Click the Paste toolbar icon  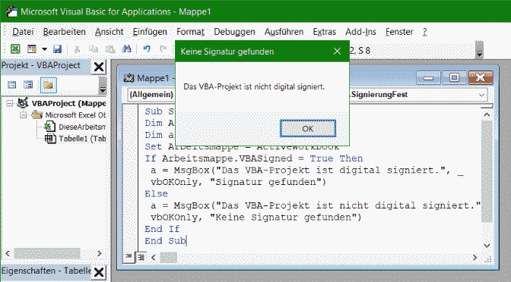(110, 49)
